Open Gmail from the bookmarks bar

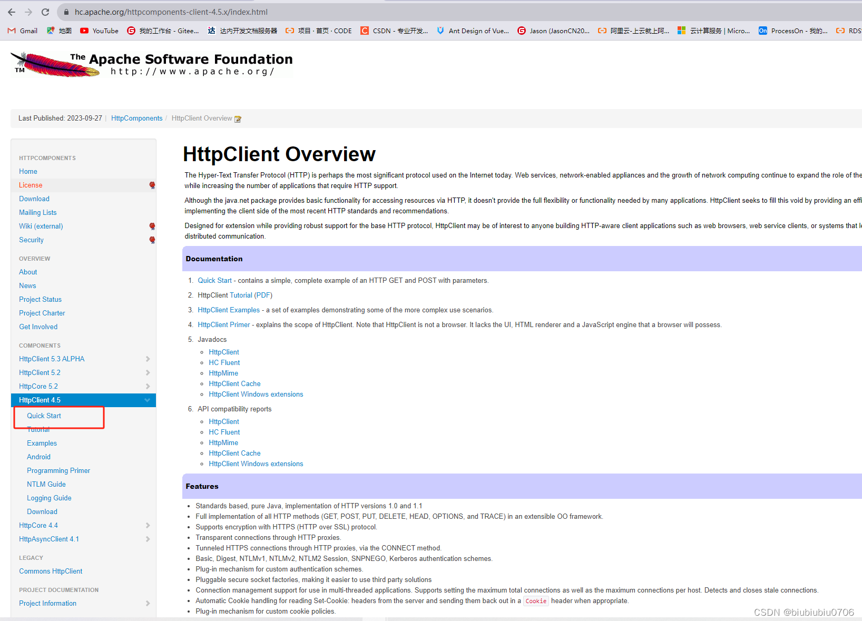click(x=22, y=31)
